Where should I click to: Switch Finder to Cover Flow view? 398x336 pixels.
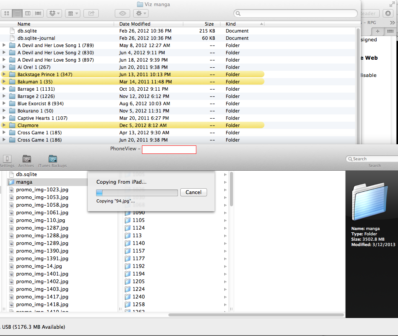coord(38,13)
